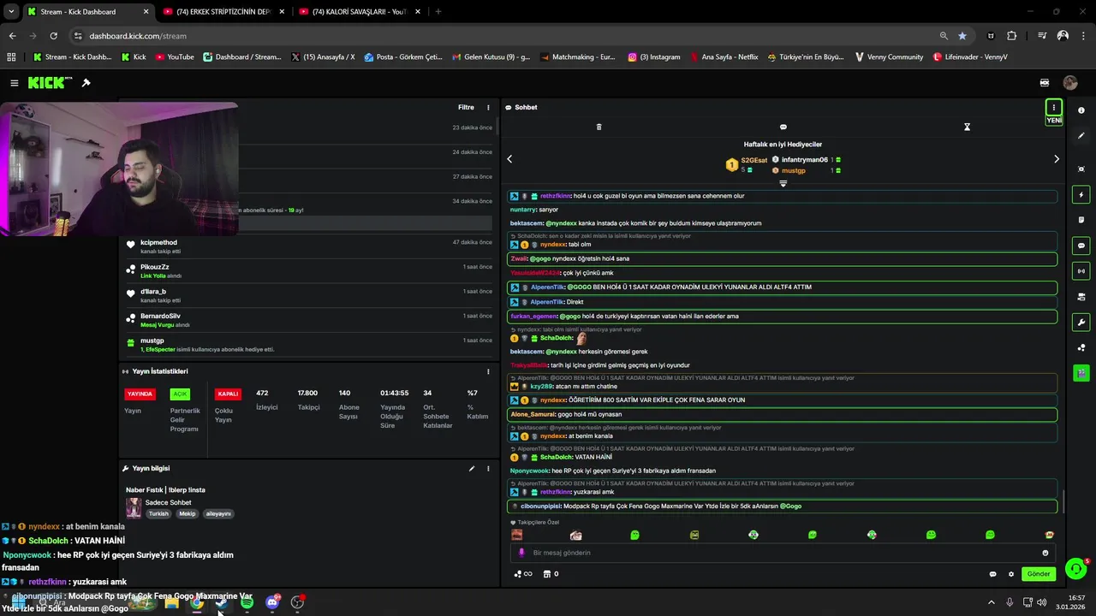
Task: Click the document icon in right sidebar
Action: [1081, 220]
